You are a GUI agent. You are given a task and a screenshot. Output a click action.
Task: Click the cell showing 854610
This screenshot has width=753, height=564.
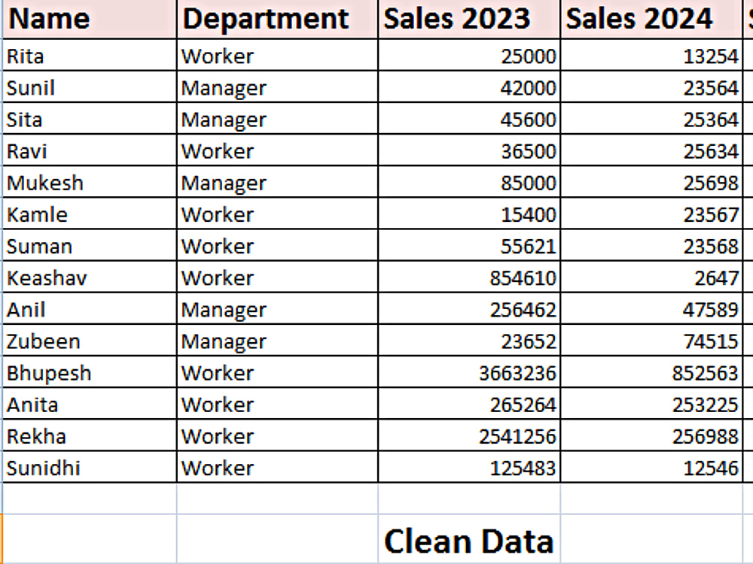(469, 277)
